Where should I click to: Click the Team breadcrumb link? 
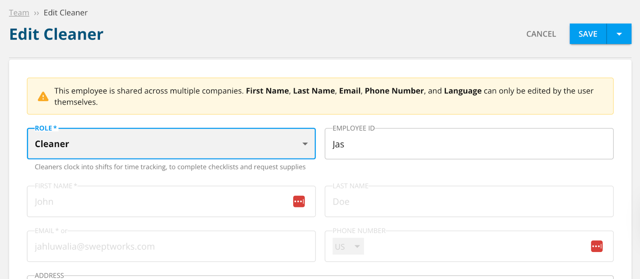click(x=19, y=13)
